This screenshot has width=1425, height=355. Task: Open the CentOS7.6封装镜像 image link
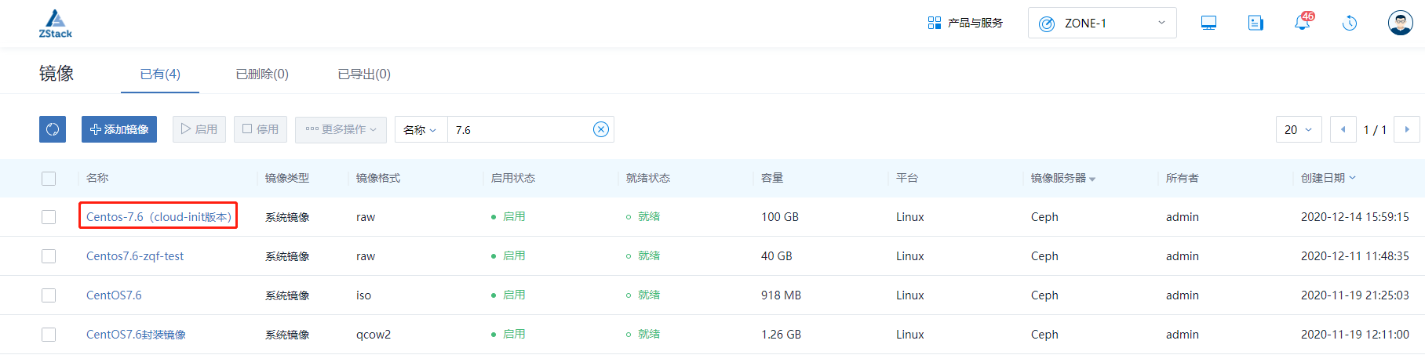point(136,335)
